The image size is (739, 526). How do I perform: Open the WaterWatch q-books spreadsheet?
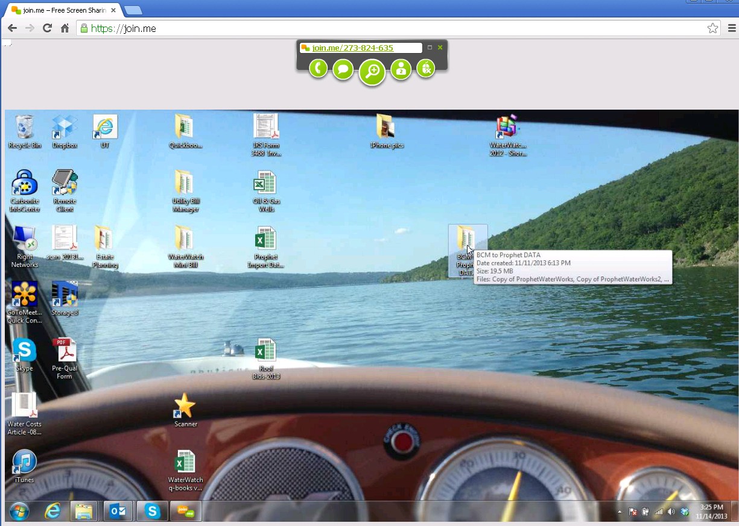coord(185,469)
